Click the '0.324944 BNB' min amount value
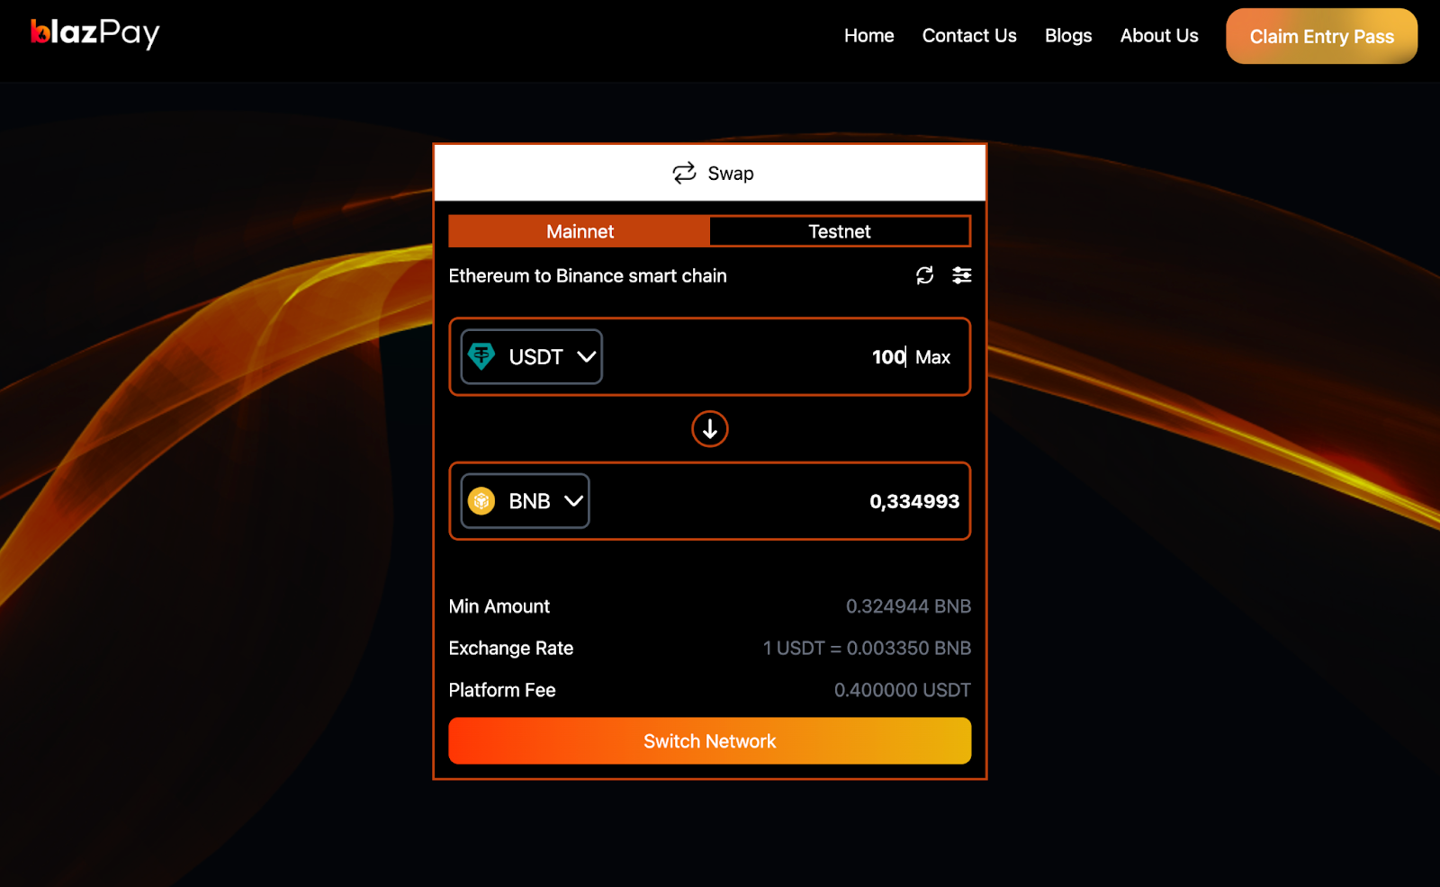The width and height of the screenshot is (1440, 887). tap(908, 606)
